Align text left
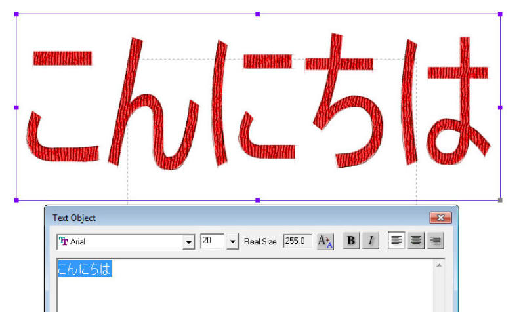Image resolution: width=521 pixels, height=312 pixels. pyautogui.click(x=396, y=241)
